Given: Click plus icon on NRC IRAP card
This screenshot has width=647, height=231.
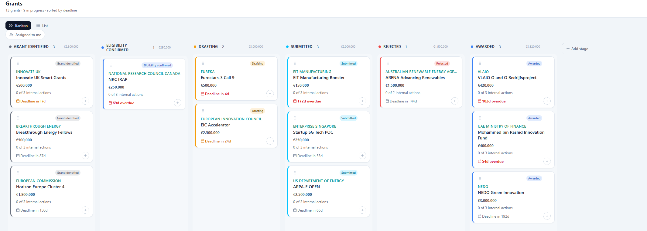Looking at the screenshot, I should coord(178,103).
